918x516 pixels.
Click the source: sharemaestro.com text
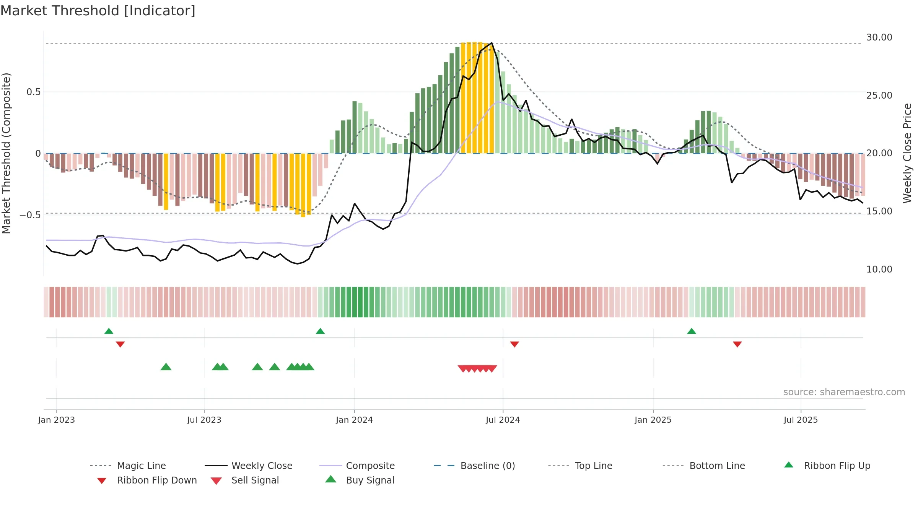coord(844,392)
